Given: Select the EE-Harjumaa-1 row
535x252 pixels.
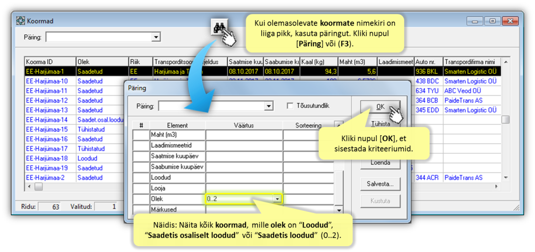Looking at the screenshot, I should tap(263, 71).
